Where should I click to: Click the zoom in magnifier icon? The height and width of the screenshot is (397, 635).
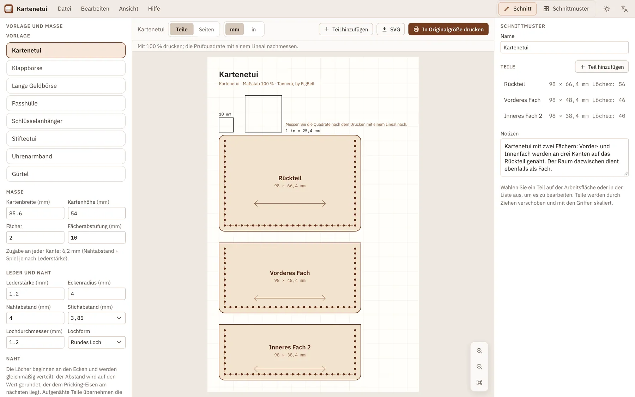coord(479,351)
